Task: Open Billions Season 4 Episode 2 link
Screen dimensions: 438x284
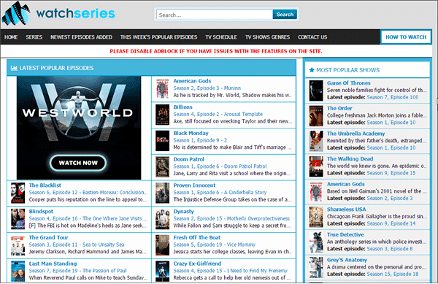Action: pyautogui.click(x=218, y=114)
